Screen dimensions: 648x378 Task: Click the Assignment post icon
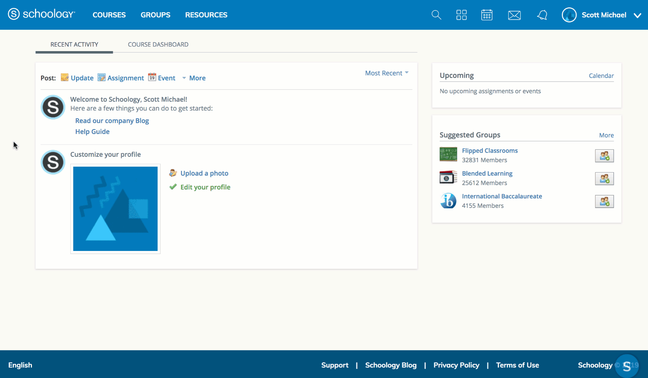point(102,77)
